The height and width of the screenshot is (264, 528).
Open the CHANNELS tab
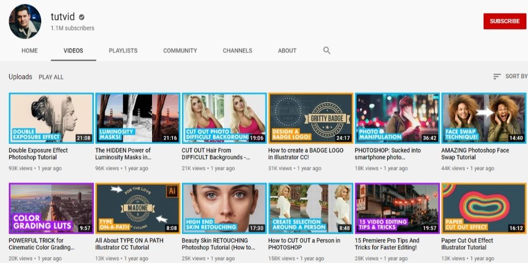point(237,51)
